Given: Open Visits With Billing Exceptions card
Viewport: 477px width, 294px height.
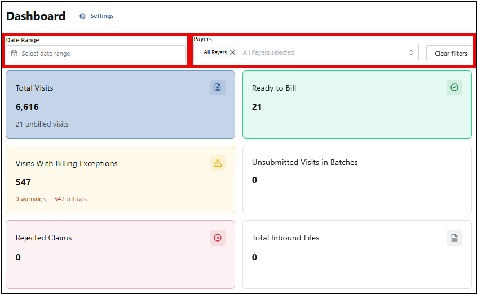Looking at the screenshot, I should point(120,180).
